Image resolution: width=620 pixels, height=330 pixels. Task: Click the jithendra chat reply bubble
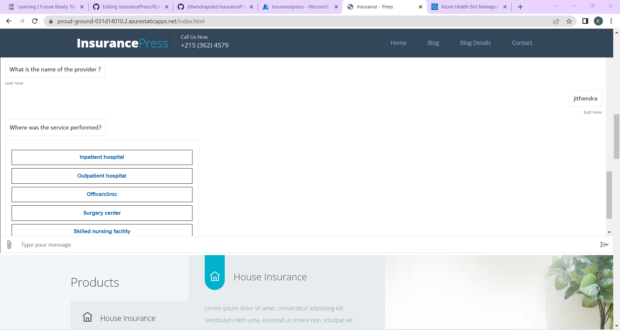point(585,98)
